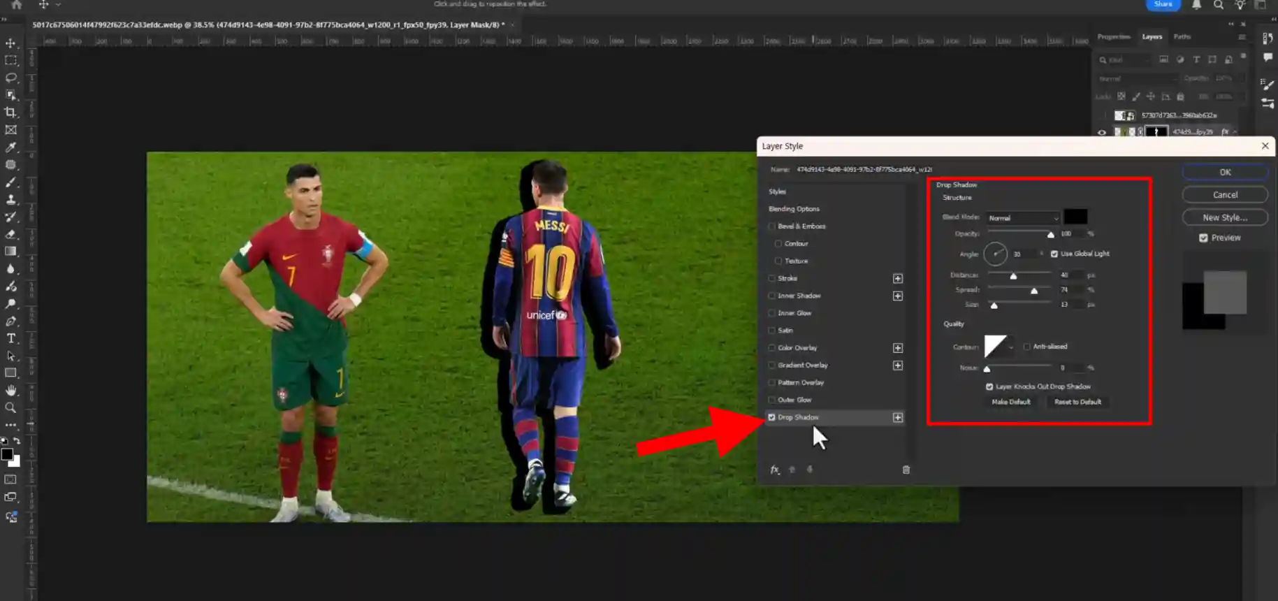
Task: Click the Make Default button
Action: (1010, 402)
